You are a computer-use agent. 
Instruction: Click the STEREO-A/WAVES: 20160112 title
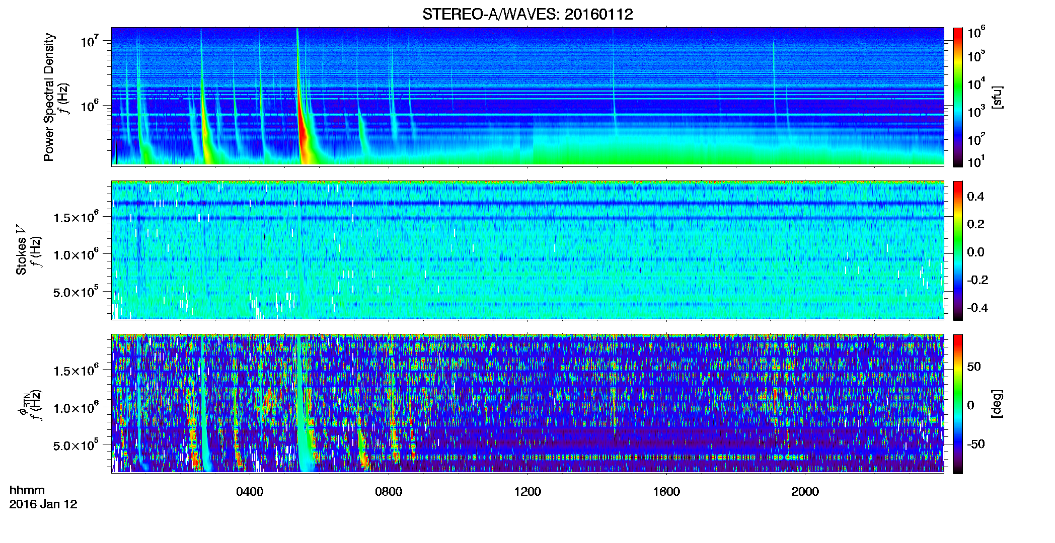(527, 14)
